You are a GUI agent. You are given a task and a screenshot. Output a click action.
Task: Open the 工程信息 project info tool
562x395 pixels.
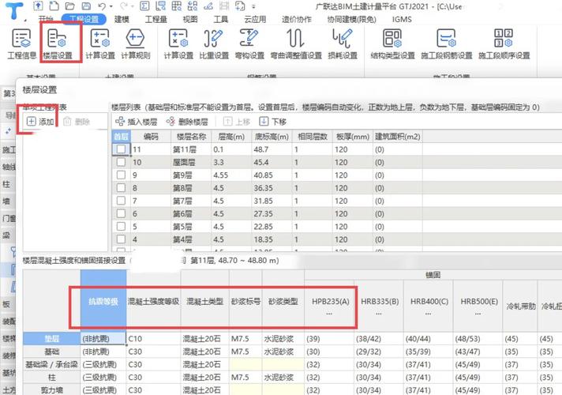tap(21, 43)
